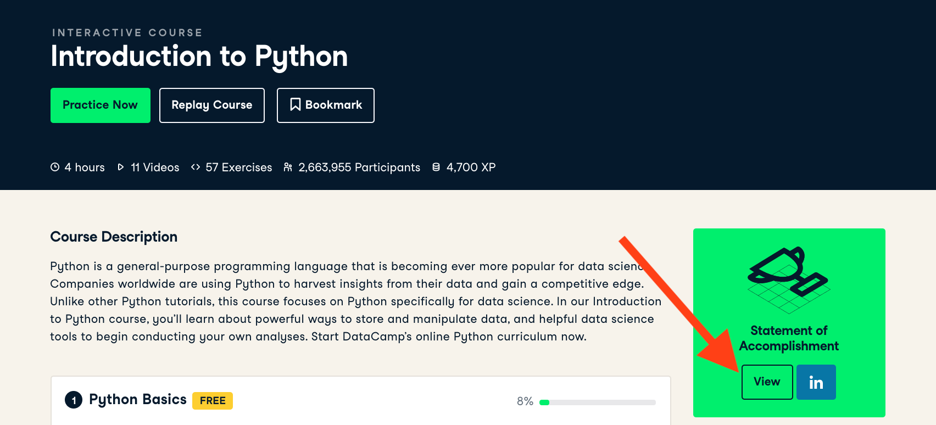Open the Python Basics chapter title
Viewport: 936px width, 425px height.
(138, 399)
